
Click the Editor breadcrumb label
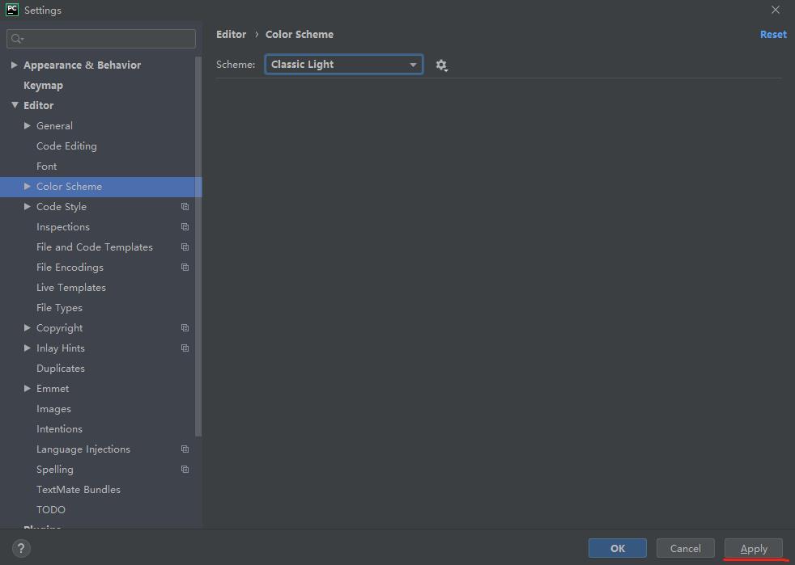pos(232,35)
